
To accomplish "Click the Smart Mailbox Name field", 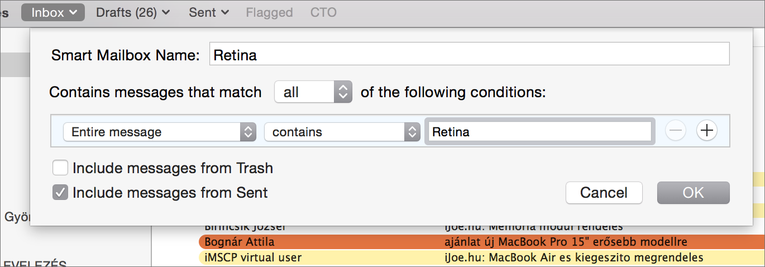I will point(469,55).
